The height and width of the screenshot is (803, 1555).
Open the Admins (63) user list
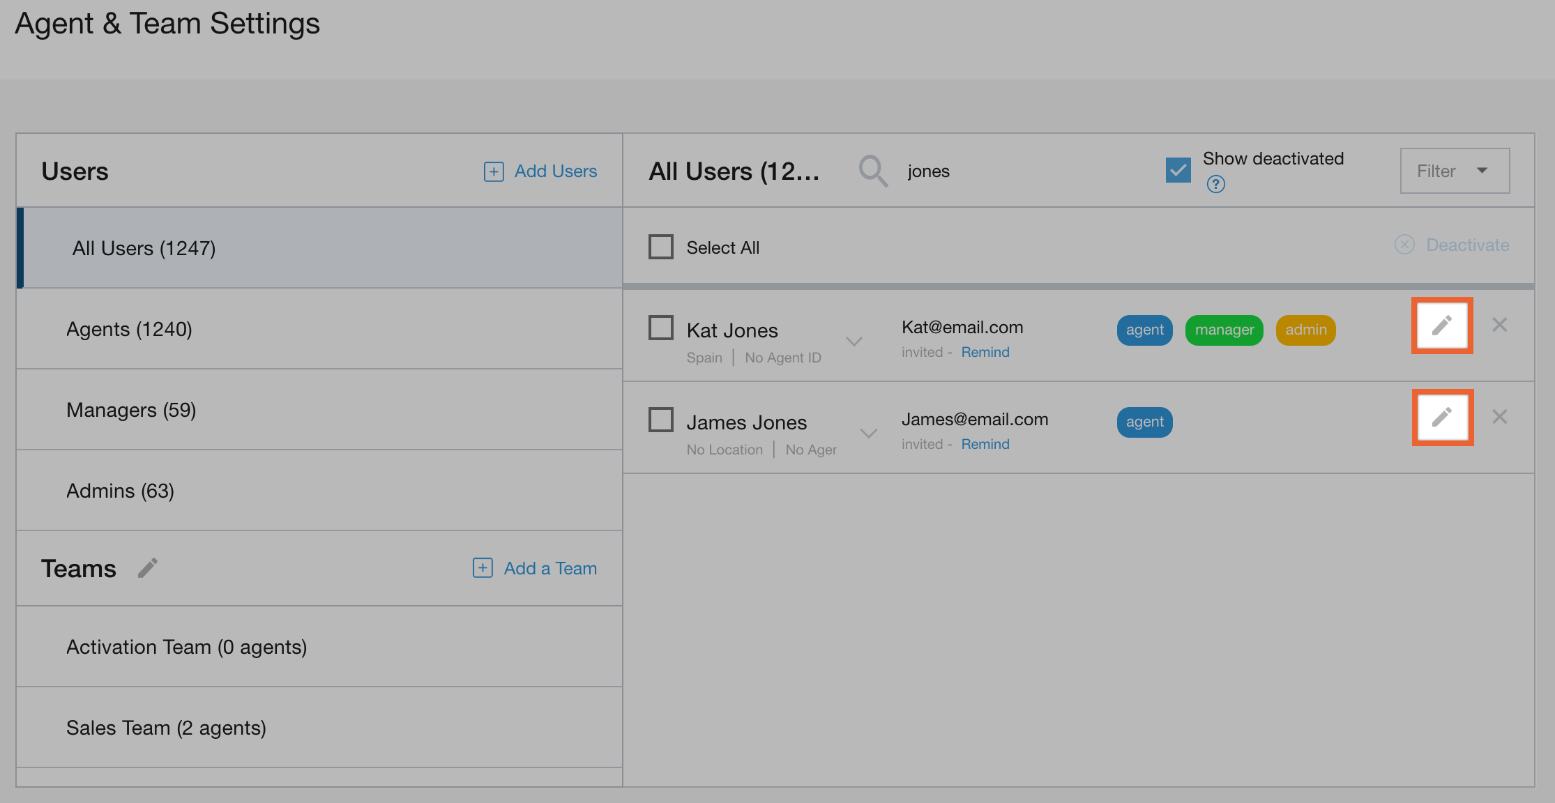click(x=120, y=491)
